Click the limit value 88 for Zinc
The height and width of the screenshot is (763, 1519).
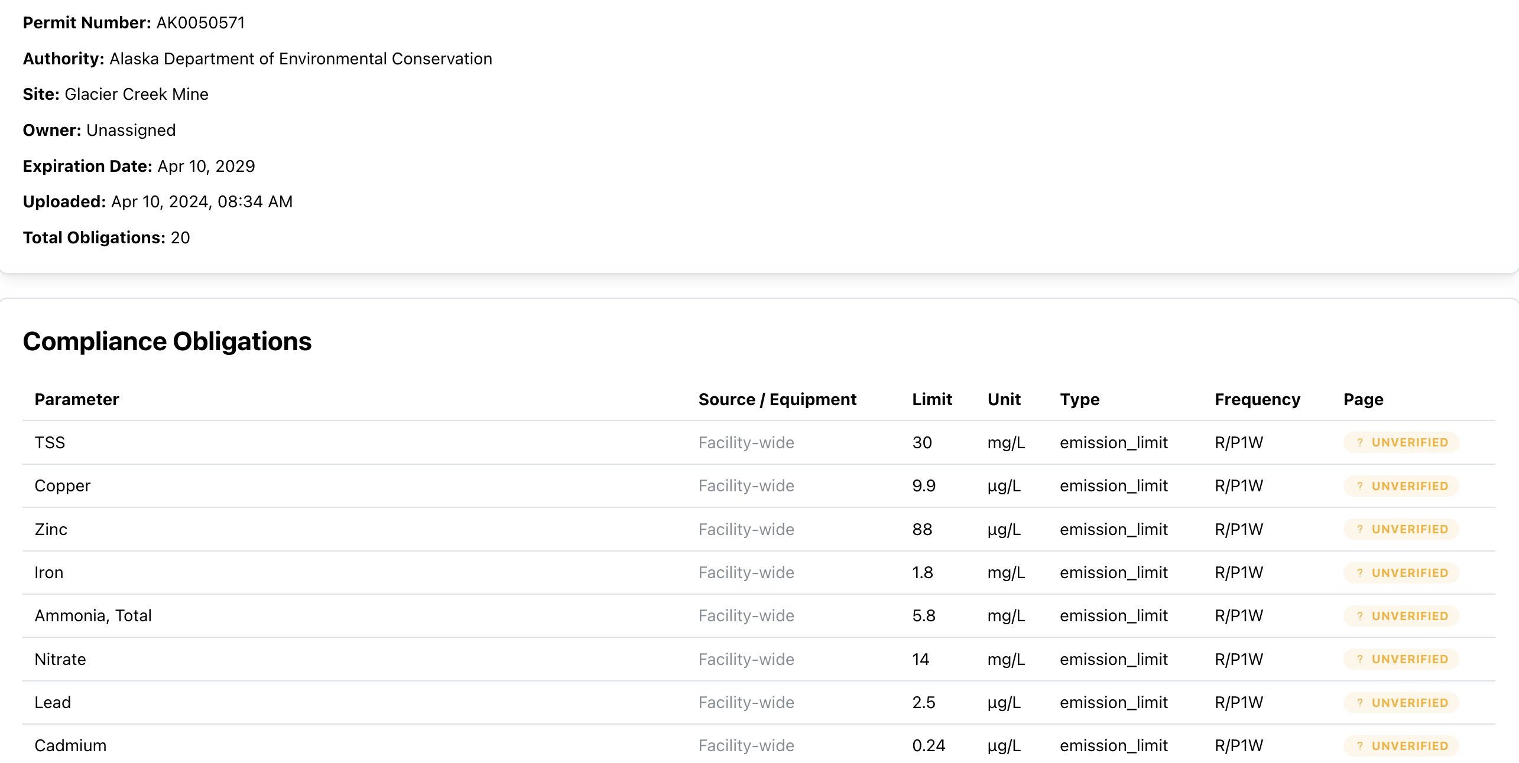[x=922, y=529]
